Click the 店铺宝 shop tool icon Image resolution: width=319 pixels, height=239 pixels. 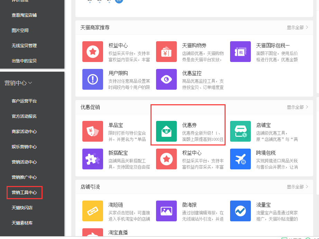240,131
